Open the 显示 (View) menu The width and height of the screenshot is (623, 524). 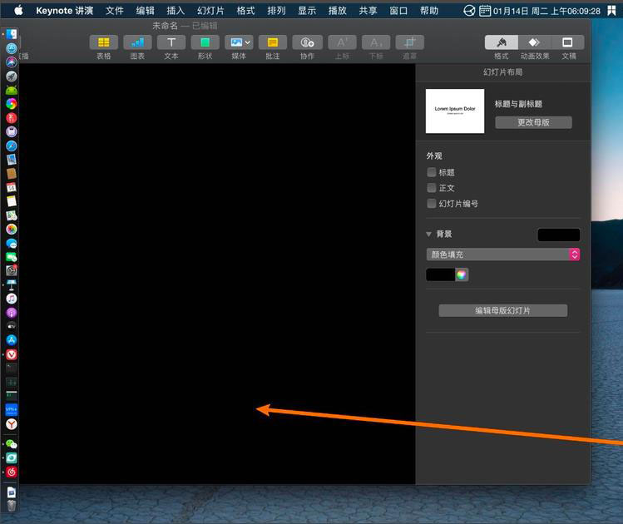pos(307,10)
